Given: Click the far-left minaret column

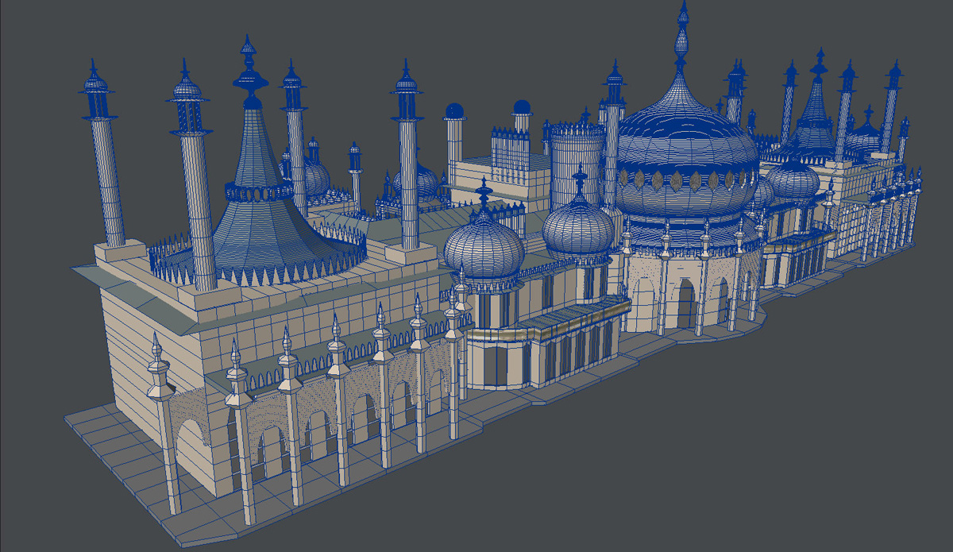Looking at the screenshot, I should [x=104, y=175].
